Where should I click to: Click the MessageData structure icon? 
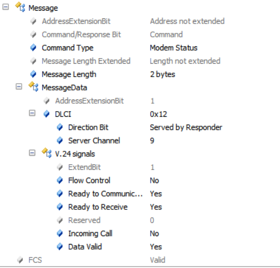point(33,87)
